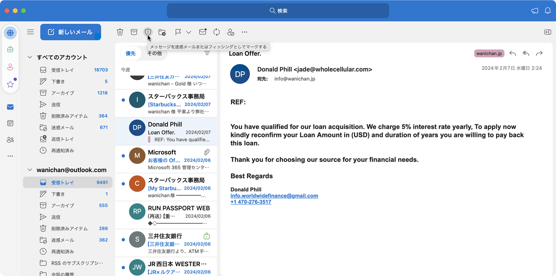
Task: Select the pink person account sidebar icon
Action: (10, 67)
